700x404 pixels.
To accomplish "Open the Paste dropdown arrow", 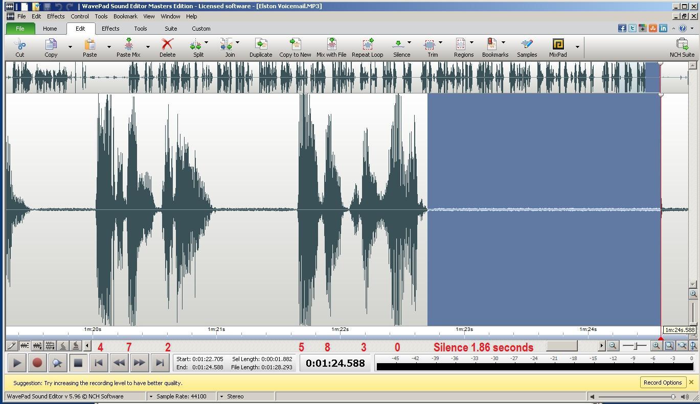I will pos(109,47).
